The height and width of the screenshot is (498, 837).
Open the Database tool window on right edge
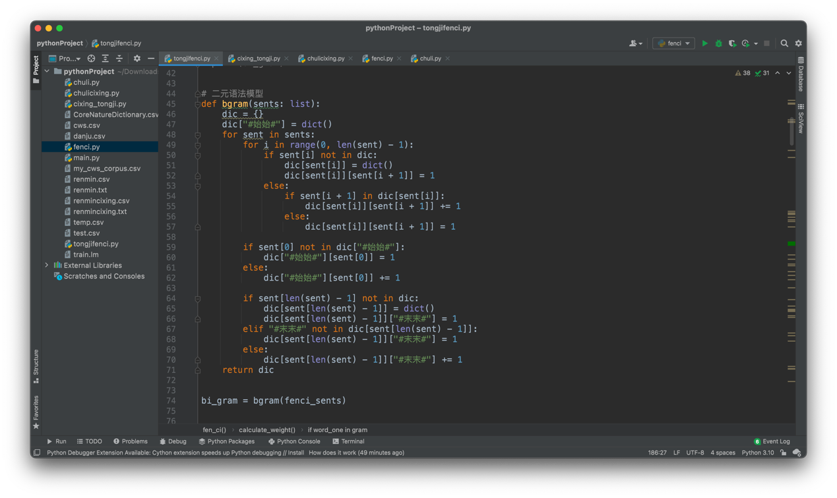(x=801, y=73)
